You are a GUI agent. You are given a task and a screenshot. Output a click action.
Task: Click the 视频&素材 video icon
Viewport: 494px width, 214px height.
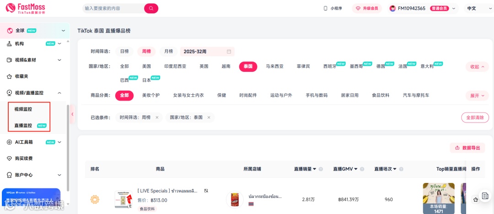(x=10, y=60)
